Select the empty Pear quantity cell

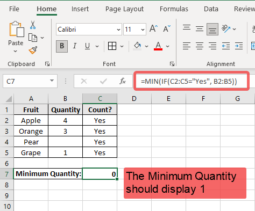pos(66,142)
